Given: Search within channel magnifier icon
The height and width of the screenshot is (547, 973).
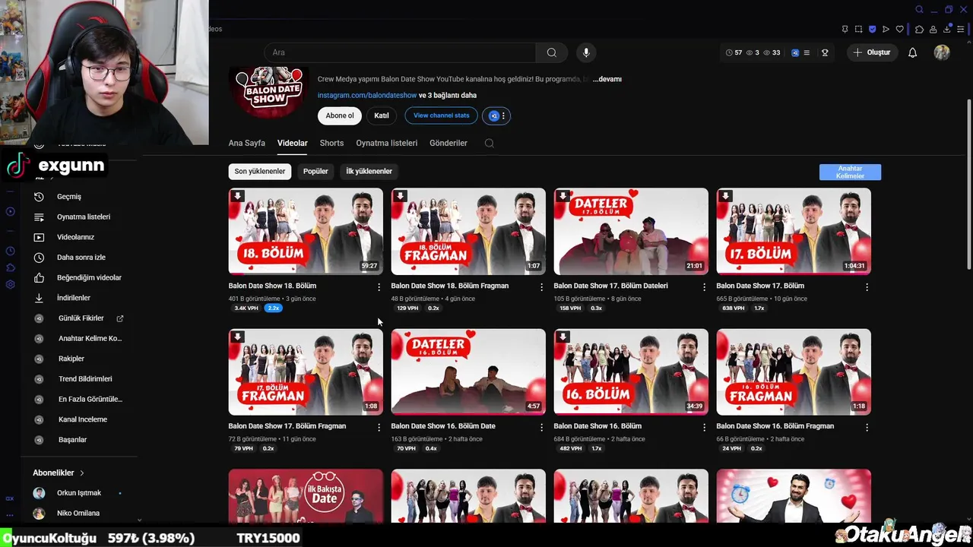Looking at the screenshot, I should pos(490,143).
